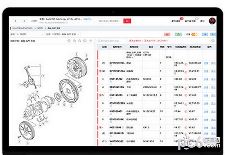Screen dimensions: 225x155
Task: Select price ¥48,666.40
Action: point(195,63)
